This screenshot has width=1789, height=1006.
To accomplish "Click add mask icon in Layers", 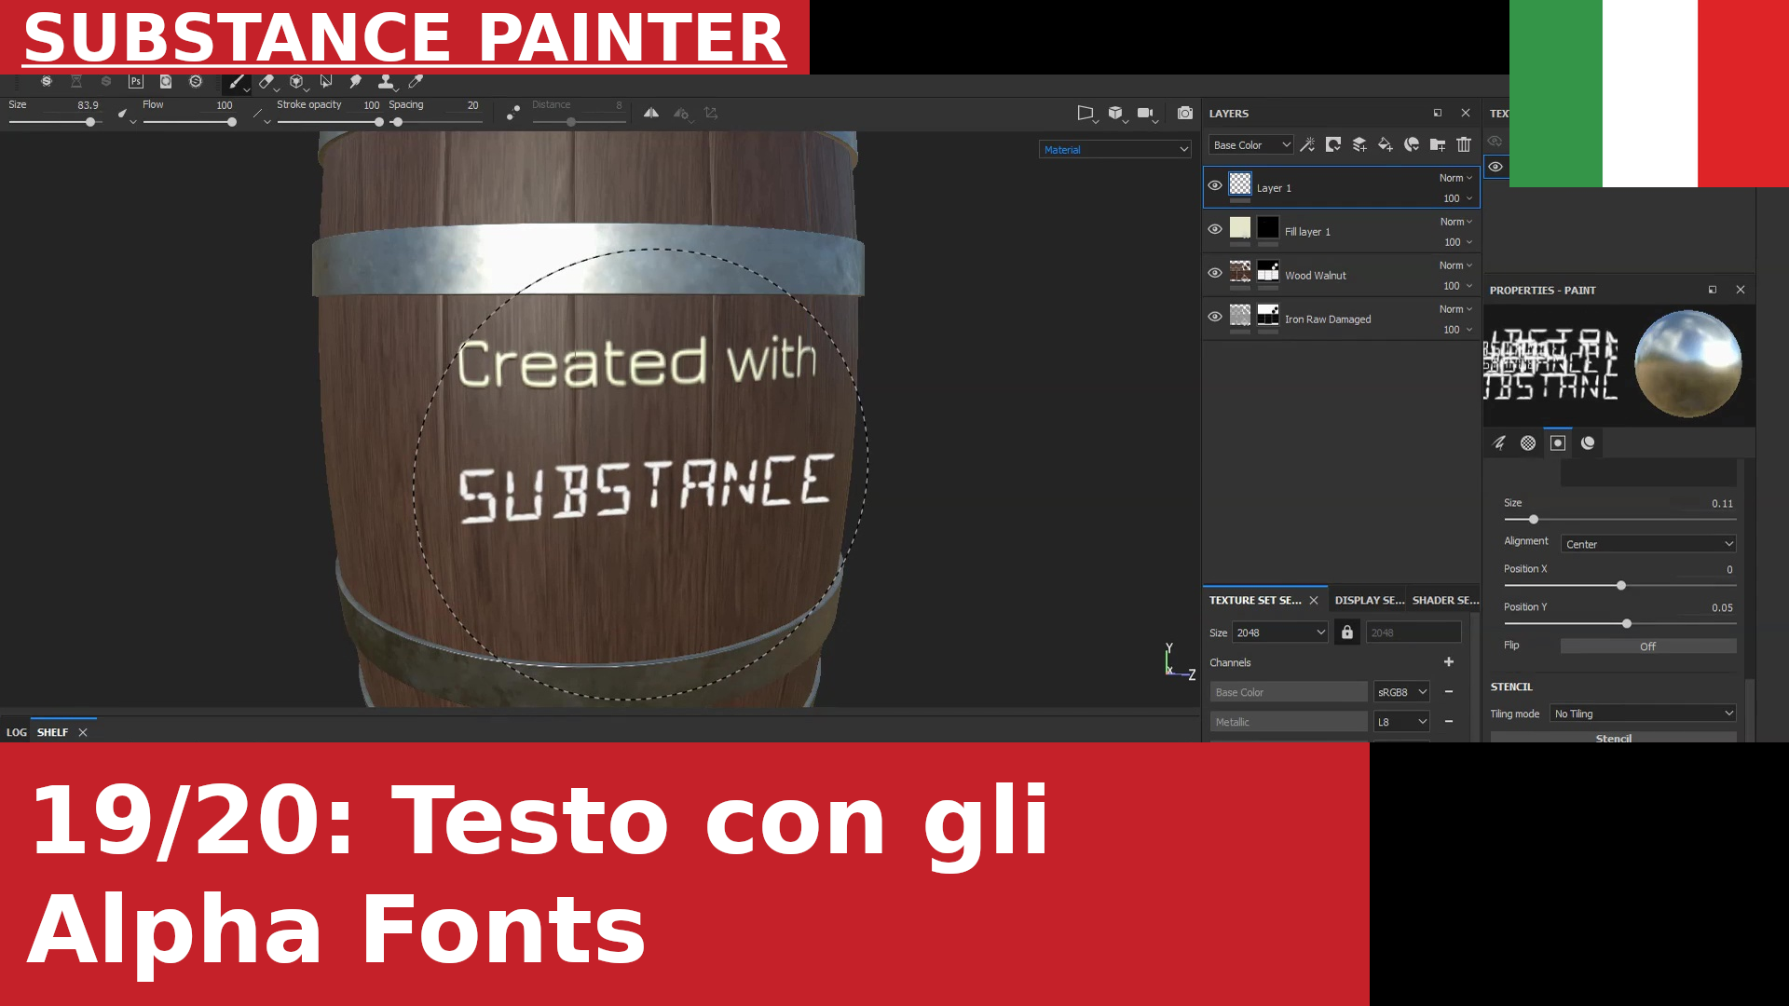I will click(1333, 144).
